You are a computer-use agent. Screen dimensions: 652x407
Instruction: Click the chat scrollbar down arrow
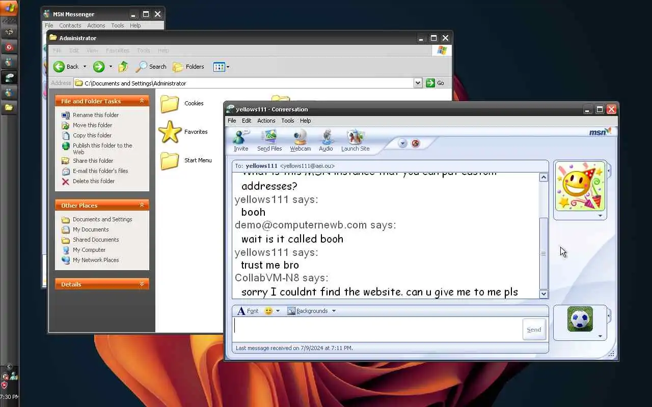[544, 294]
